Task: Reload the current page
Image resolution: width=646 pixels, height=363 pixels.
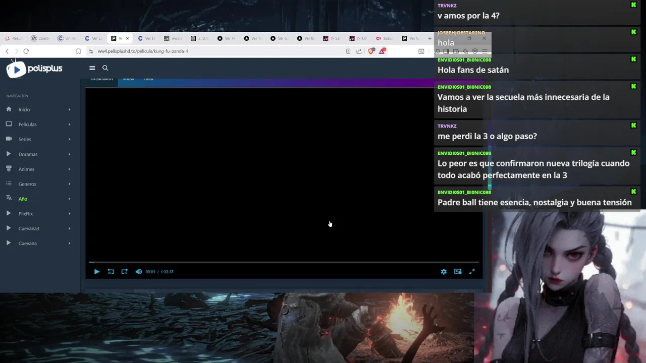Action: [x=26, y=51]
